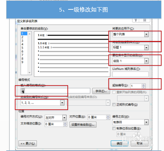Screen dimensions: 164x151
Task: Open the 编号对齐方式 dropdown 左对齐
Action: (x=64, y=117)
